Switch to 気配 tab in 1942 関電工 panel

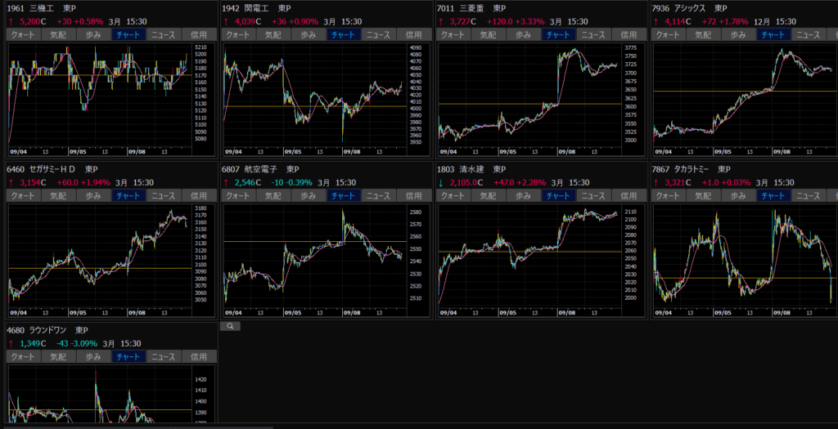point(273,35)
